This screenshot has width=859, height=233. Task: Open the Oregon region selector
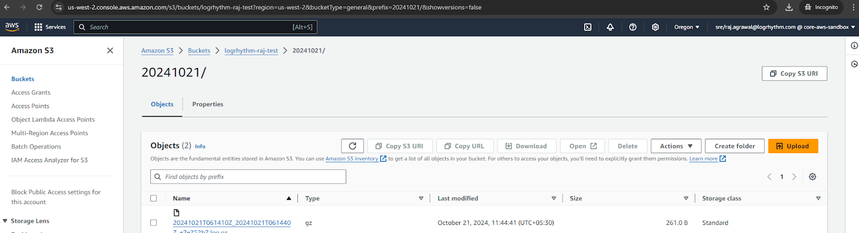click(x=687, y=27)
